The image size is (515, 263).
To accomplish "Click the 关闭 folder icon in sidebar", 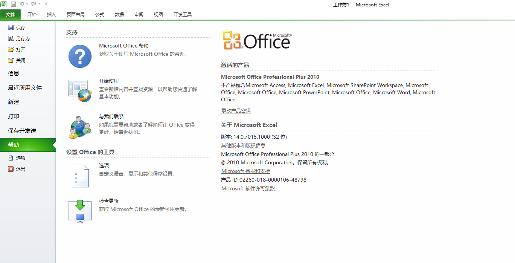I will 11,60.
